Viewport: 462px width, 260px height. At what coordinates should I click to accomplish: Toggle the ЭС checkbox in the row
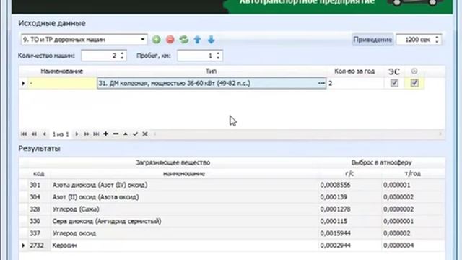pyautogui.click(x=394, y=83)
